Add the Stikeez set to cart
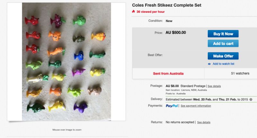This screenshot has width=257, height=138. [223, 43]
